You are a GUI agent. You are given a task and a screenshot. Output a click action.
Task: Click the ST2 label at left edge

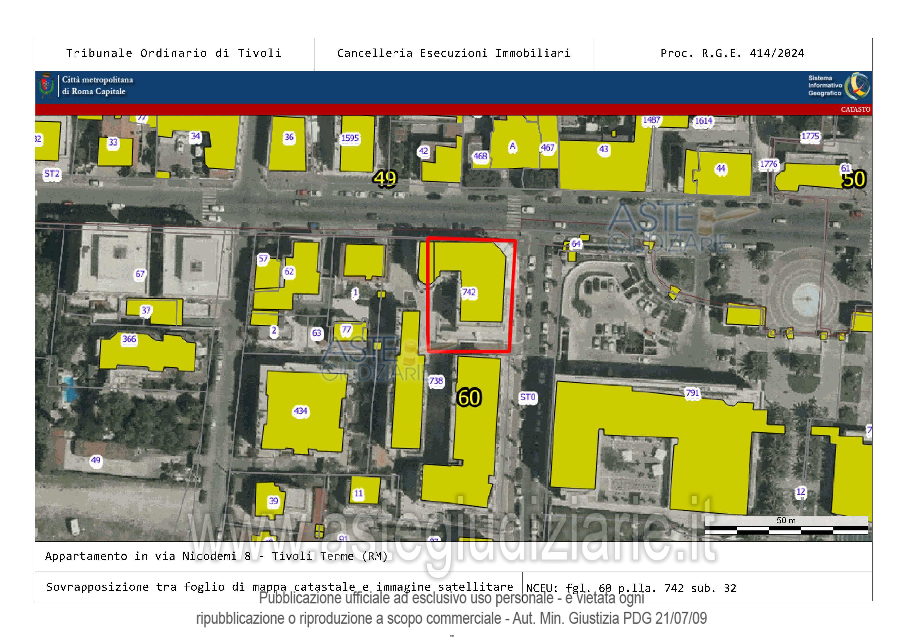pyautogui.click(x=52, y=174)
